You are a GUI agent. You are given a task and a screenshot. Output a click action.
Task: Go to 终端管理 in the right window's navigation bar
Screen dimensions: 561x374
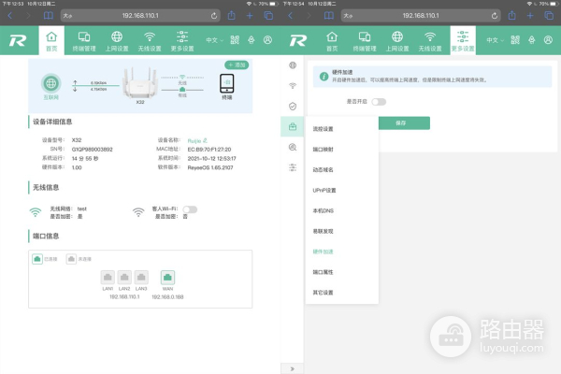(365, 41)
